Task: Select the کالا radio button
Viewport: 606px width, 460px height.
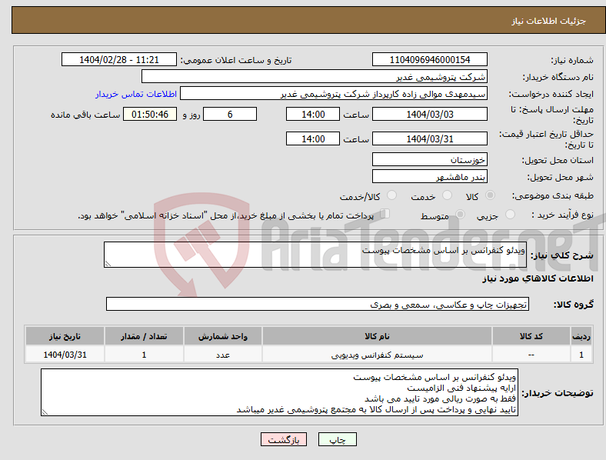Action: (x=490, y=195)
